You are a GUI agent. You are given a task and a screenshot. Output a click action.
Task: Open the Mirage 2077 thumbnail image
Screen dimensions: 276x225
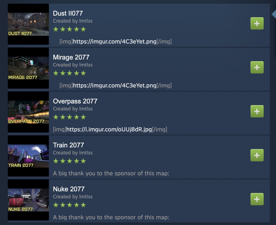point(28,68)
